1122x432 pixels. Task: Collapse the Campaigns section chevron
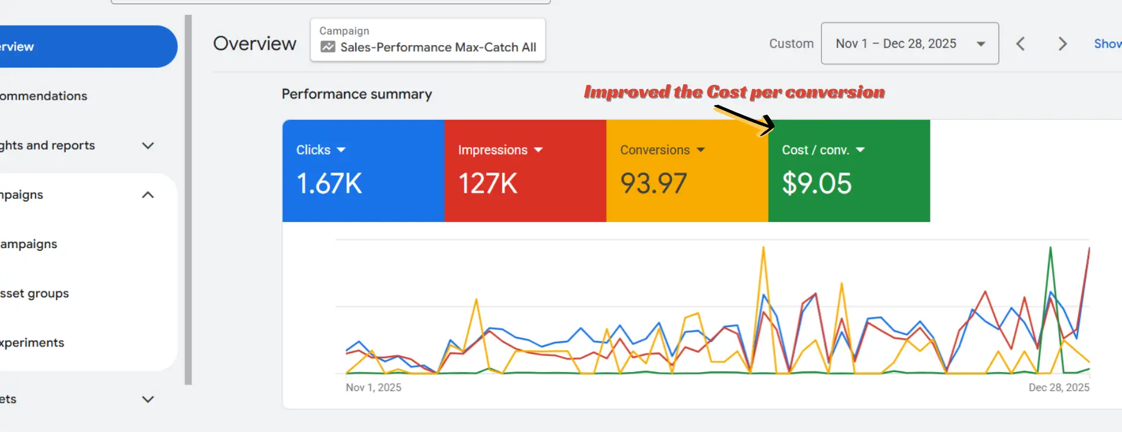[x=148, y=195]
